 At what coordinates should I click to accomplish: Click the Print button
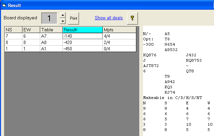coord(73,18)
